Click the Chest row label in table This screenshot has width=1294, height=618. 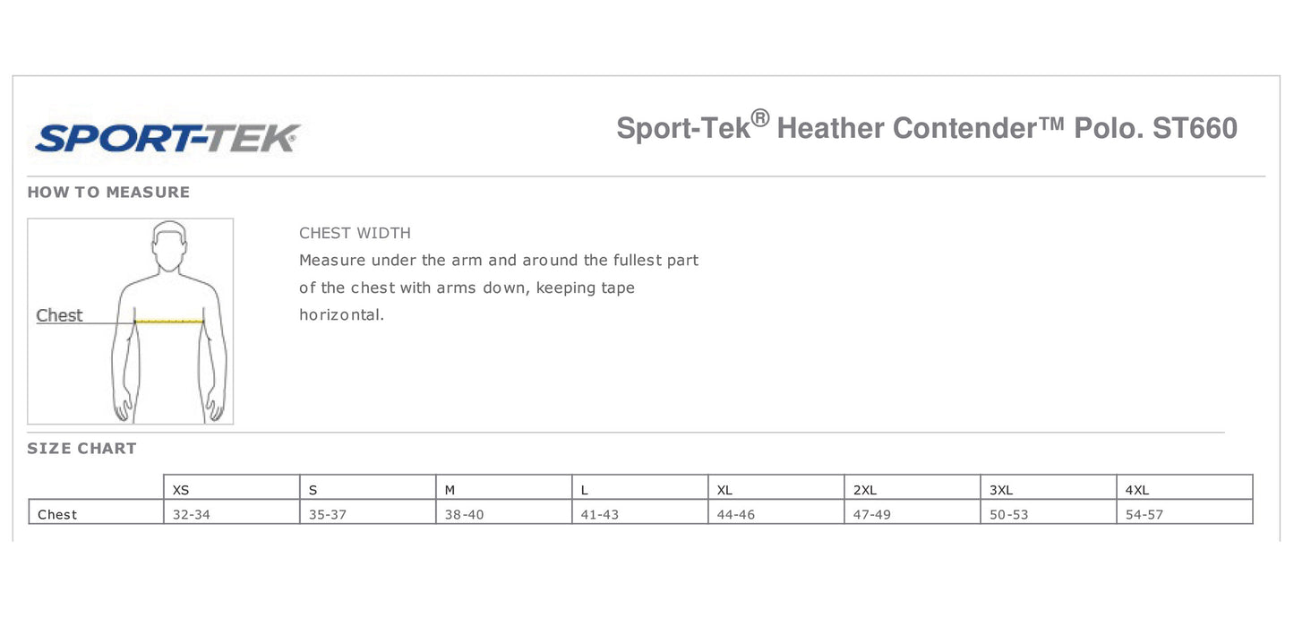coord(57,514)
